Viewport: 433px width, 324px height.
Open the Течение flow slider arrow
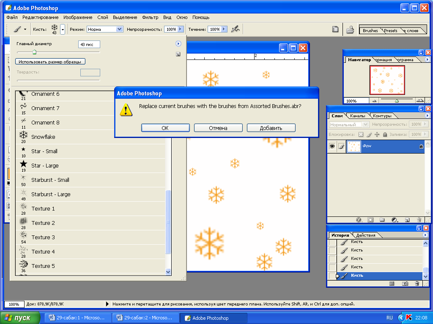click(x=224, y=29)
